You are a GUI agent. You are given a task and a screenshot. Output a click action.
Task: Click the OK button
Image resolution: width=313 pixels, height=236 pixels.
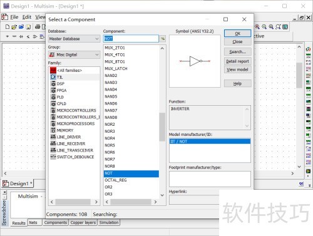pyautogui.click(x=237, y=33)
